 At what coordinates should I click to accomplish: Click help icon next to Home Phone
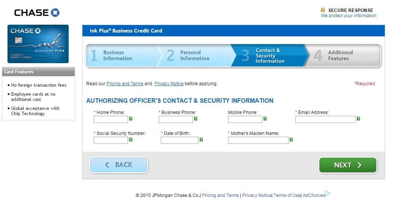(131, 119)
